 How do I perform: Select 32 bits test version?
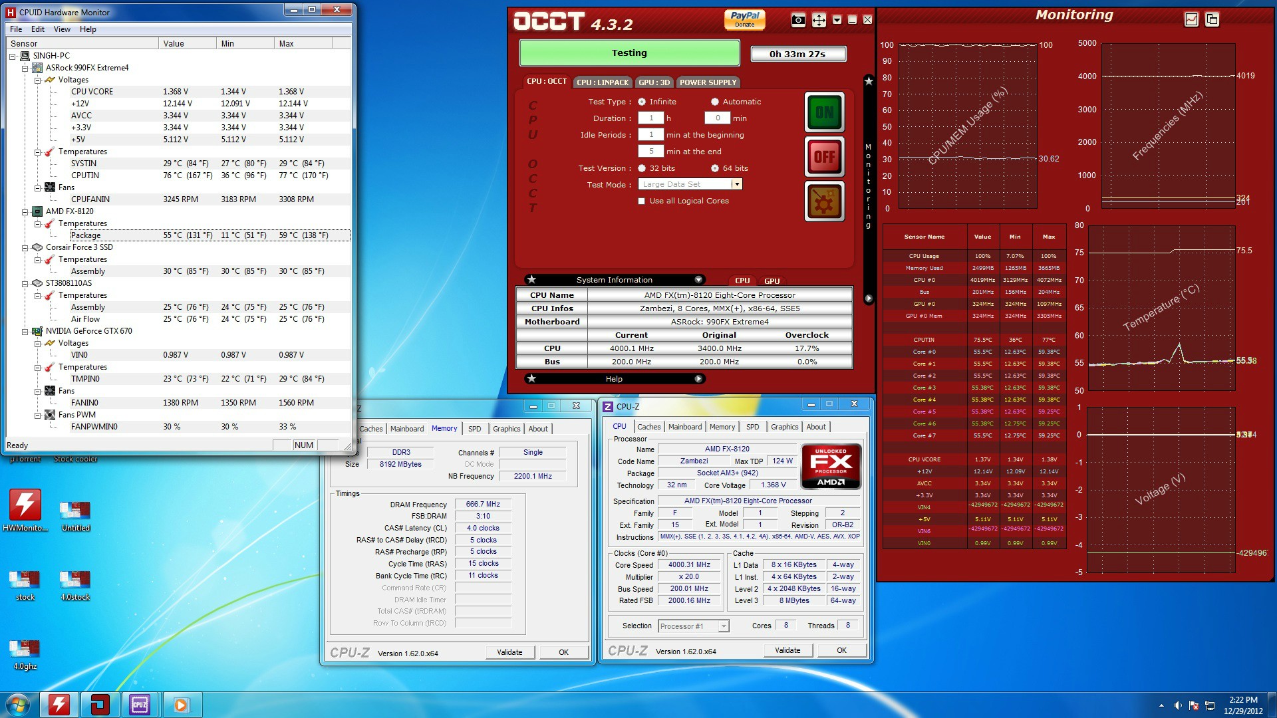coord(642,168)
